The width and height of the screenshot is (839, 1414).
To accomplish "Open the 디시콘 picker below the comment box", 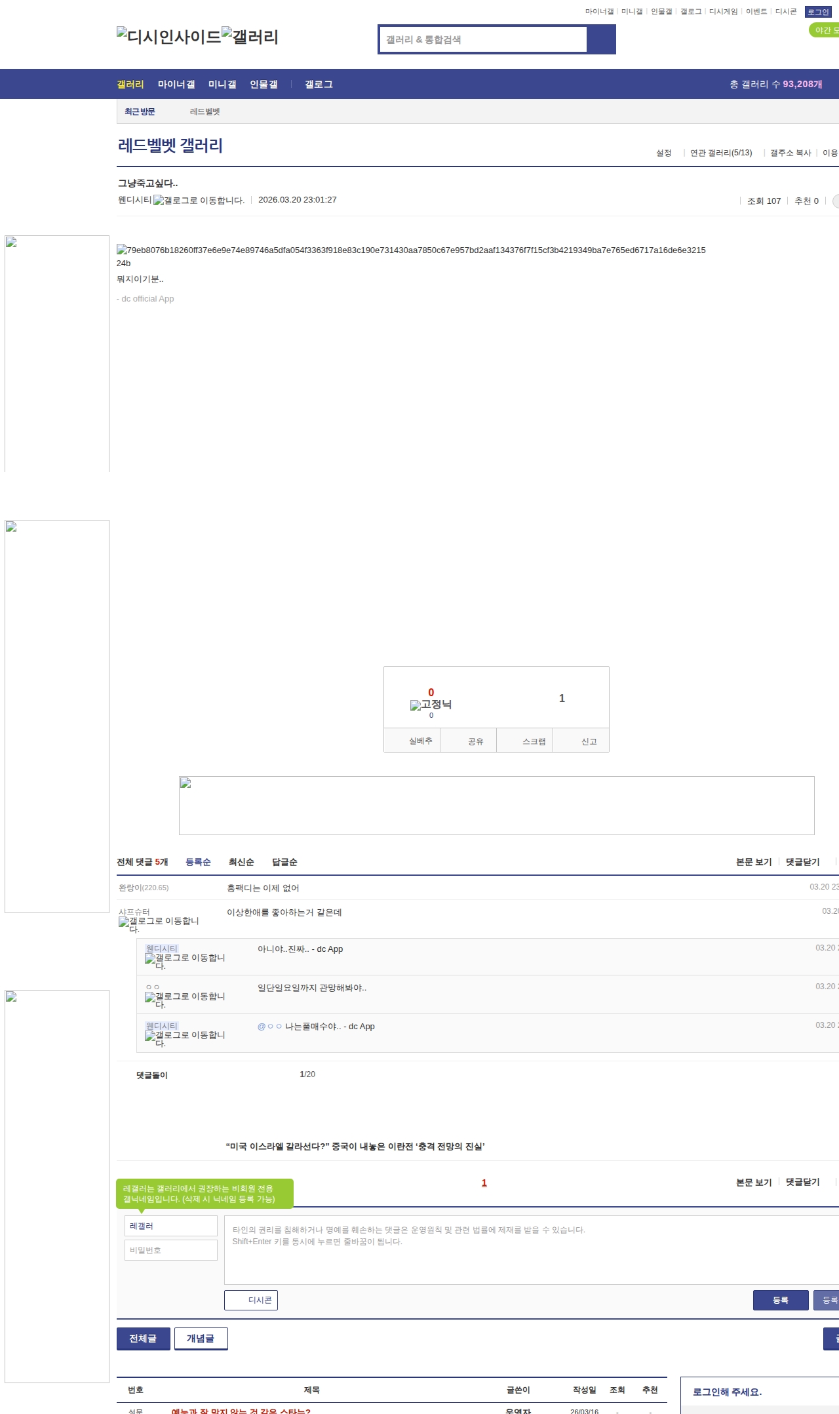I will tap(251, 1300).
